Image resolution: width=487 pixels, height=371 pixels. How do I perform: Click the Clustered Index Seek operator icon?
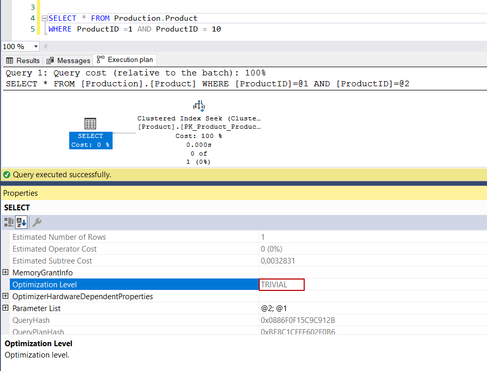(199, 106)
